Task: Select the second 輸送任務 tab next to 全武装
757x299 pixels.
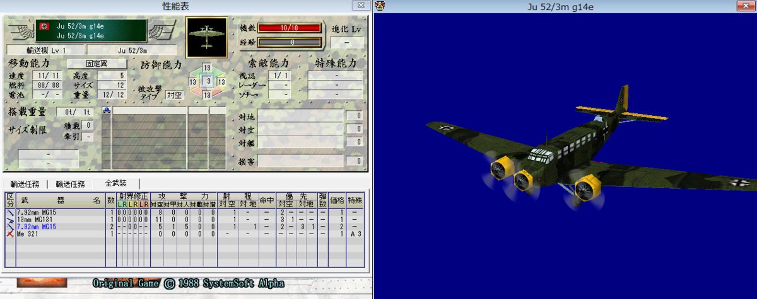Action: tap(70, 184)
